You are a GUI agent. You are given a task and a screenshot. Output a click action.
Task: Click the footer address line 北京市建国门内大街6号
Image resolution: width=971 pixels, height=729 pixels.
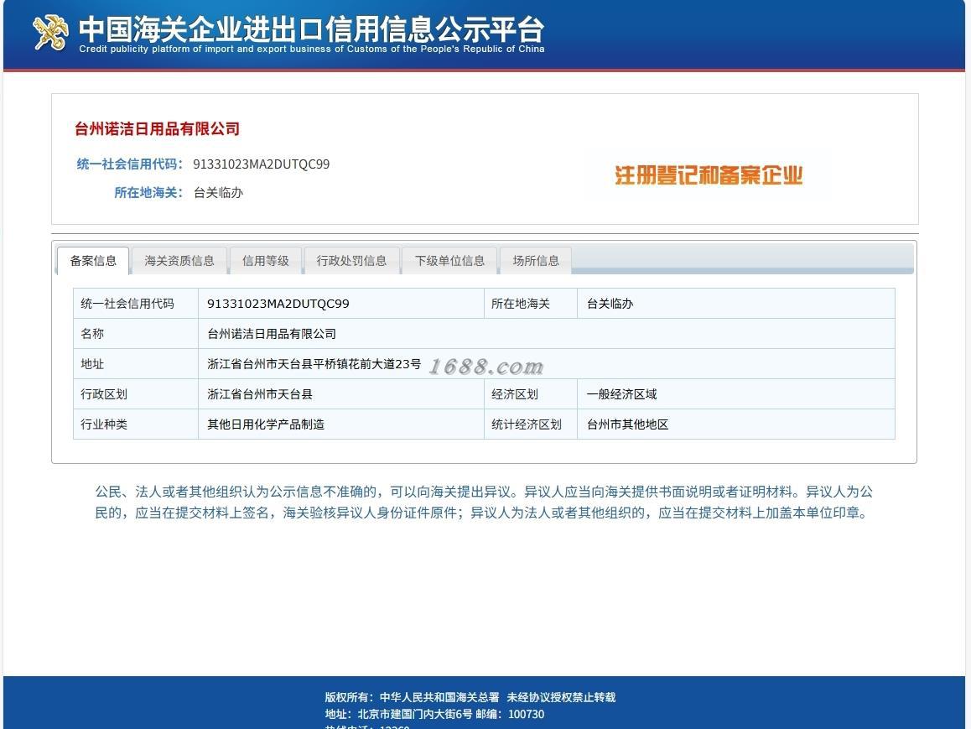[434, 714]
